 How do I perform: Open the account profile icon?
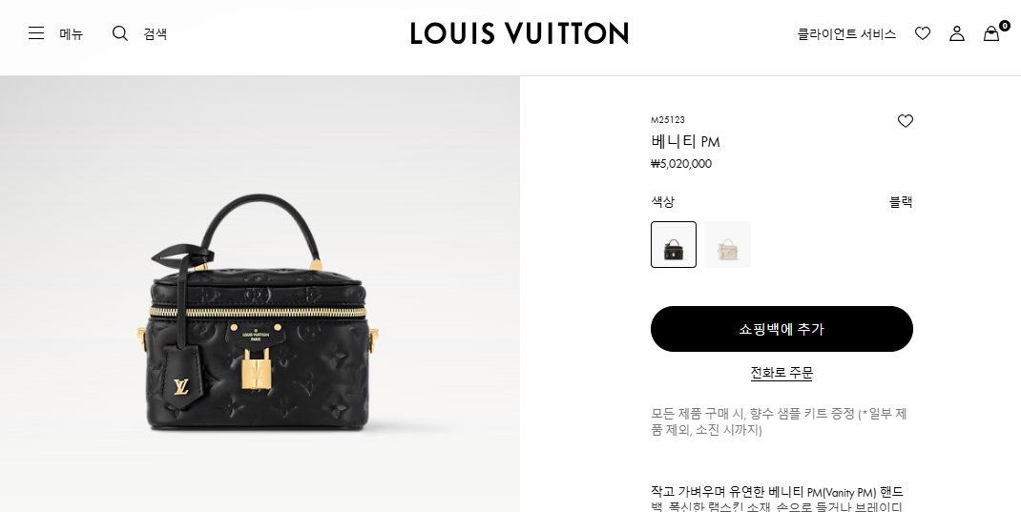pyautogui.click(x=956, y=33)
